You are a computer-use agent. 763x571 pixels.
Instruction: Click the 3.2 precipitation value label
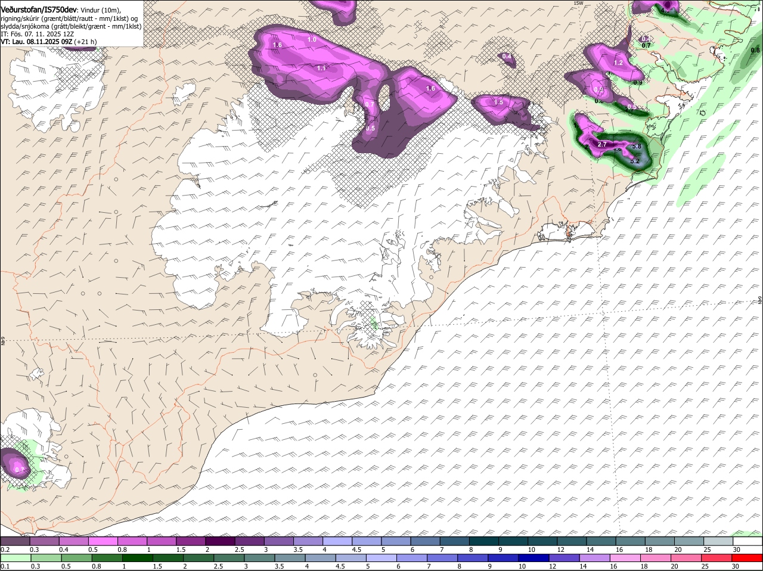(635, 161)
